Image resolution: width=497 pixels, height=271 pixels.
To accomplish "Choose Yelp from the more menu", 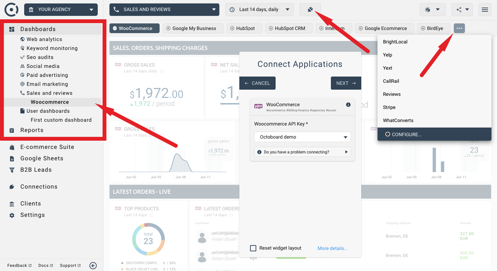I will point(434,55).
